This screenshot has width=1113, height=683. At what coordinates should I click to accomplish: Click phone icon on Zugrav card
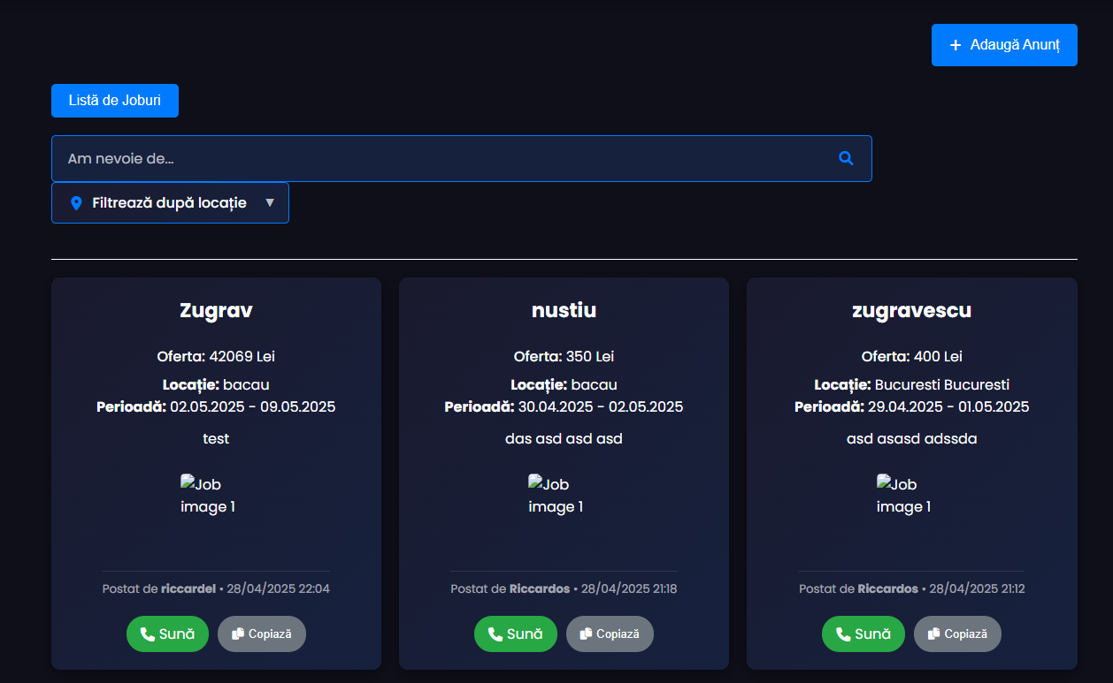click(x=147, y=634)
